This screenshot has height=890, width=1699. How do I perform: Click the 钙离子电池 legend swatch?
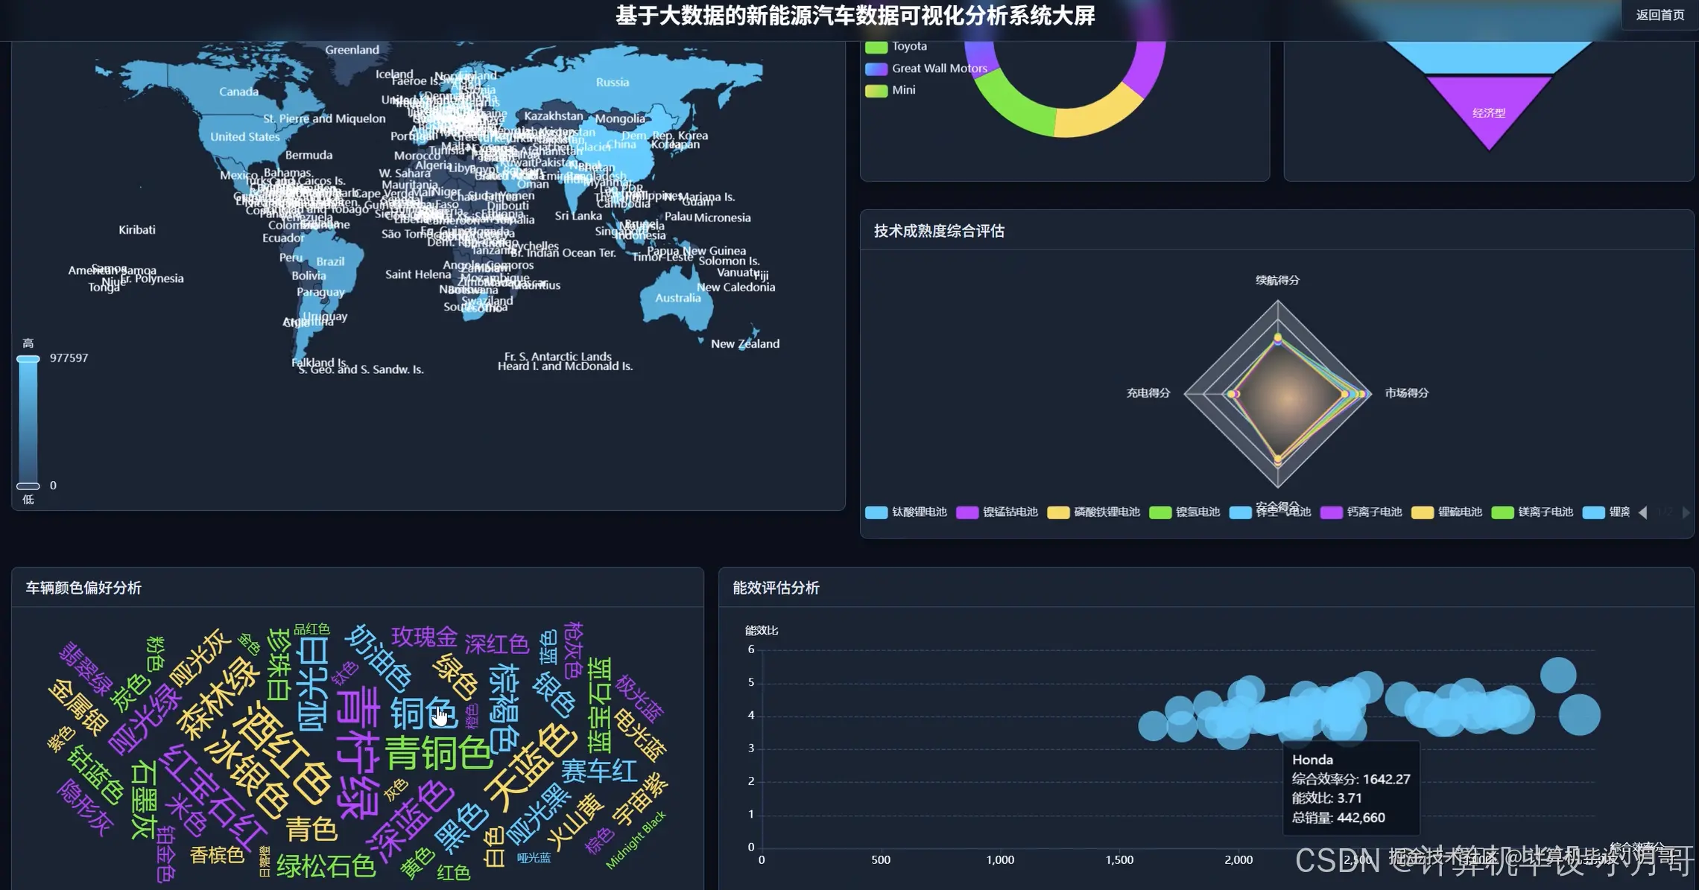[x=1331, y=512]
